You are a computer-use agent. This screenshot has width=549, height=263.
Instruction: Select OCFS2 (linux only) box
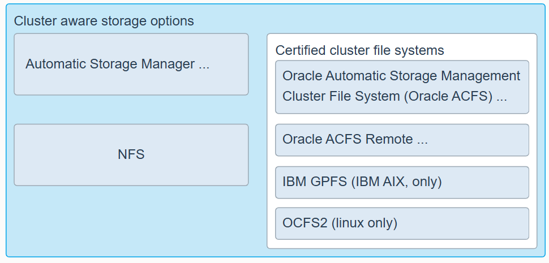point(402,223)
